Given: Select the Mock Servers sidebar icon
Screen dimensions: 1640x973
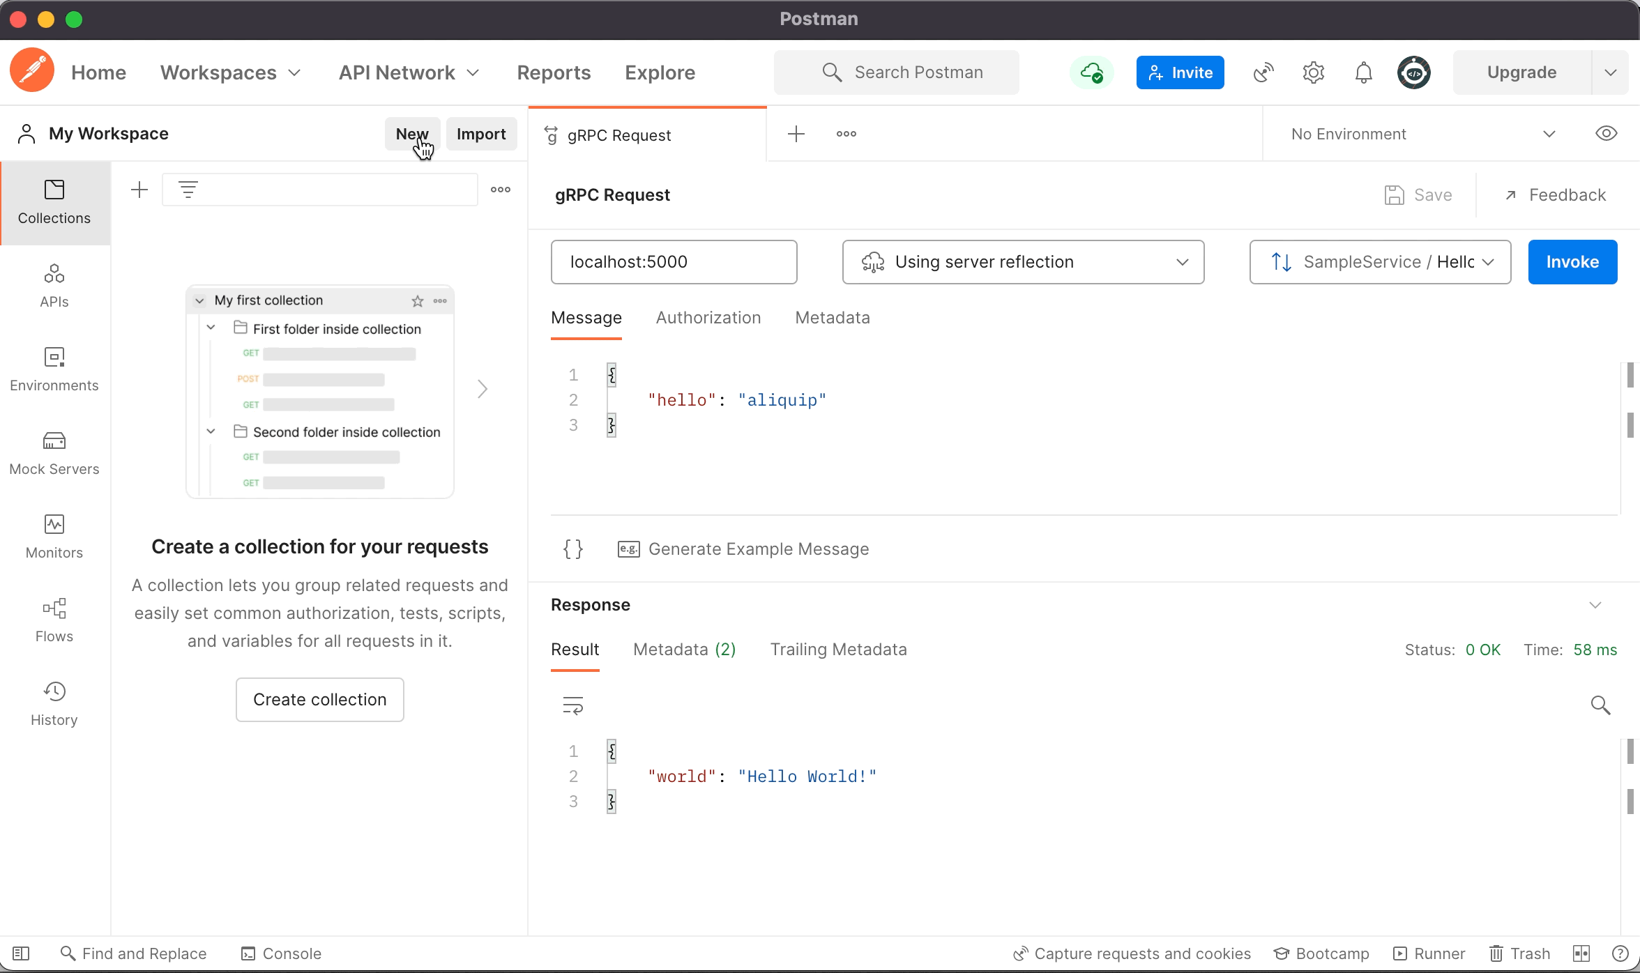Looking at the screenshot, I should coord(54,452).
